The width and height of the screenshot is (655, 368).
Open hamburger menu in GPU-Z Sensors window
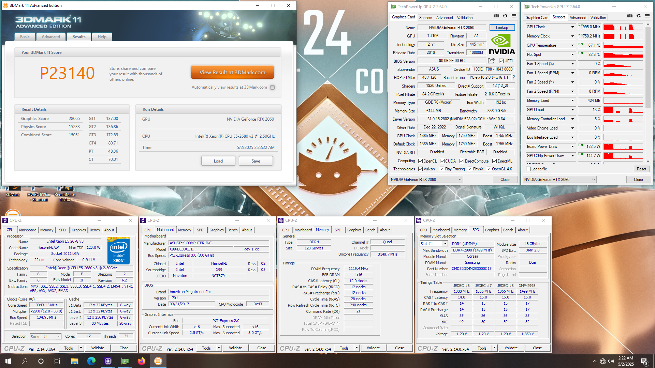647,16
